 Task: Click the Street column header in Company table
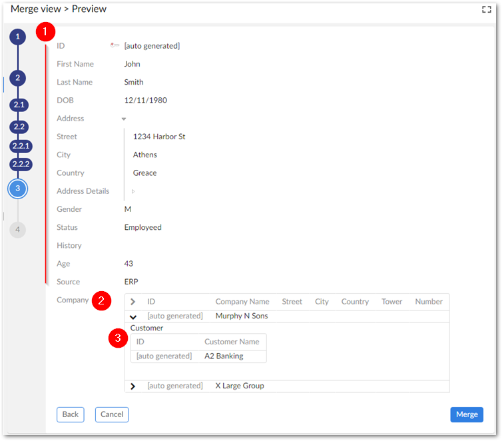click(x=292, y=302)
